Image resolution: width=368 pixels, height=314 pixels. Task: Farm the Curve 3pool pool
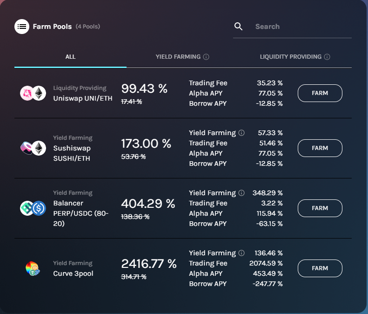click(x=320, y=268)
